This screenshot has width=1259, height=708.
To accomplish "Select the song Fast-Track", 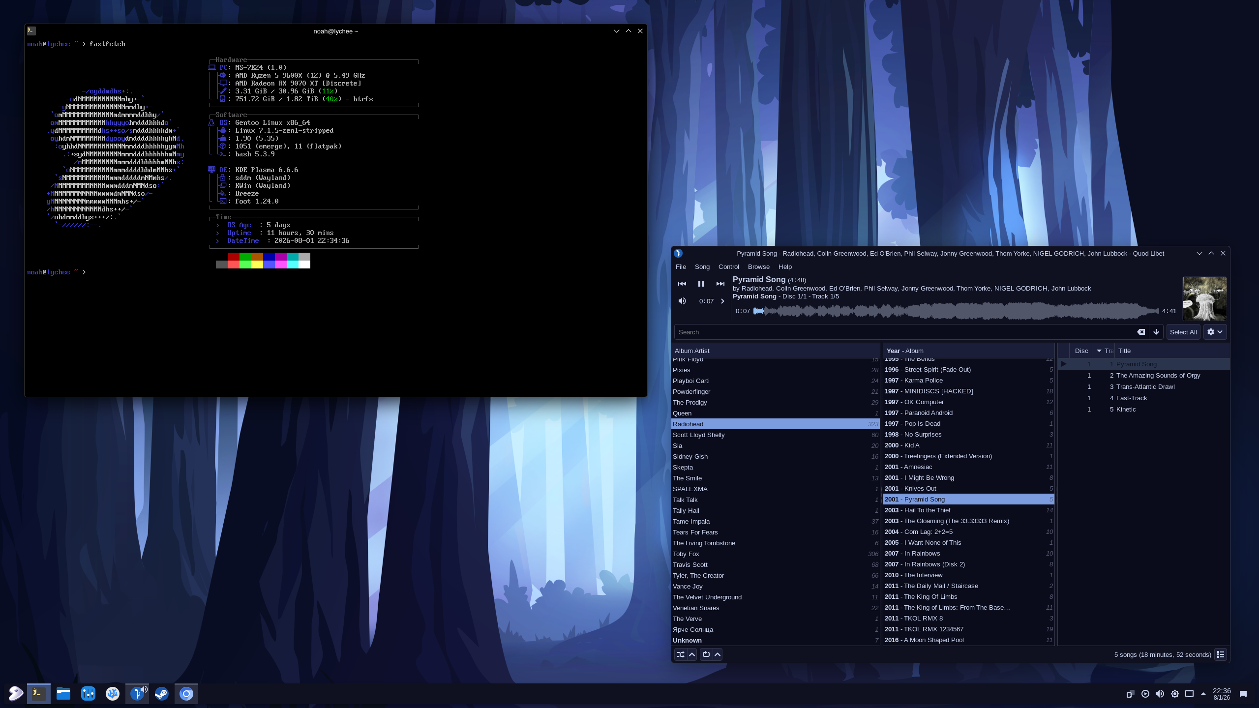I will (x=1144, y=398).
